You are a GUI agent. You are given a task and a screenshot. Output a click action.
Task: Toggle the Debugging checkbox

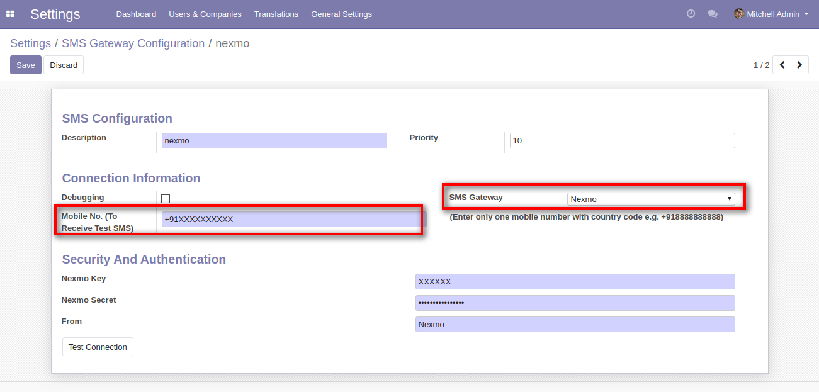pyautogui.click(x=166, y=199)
